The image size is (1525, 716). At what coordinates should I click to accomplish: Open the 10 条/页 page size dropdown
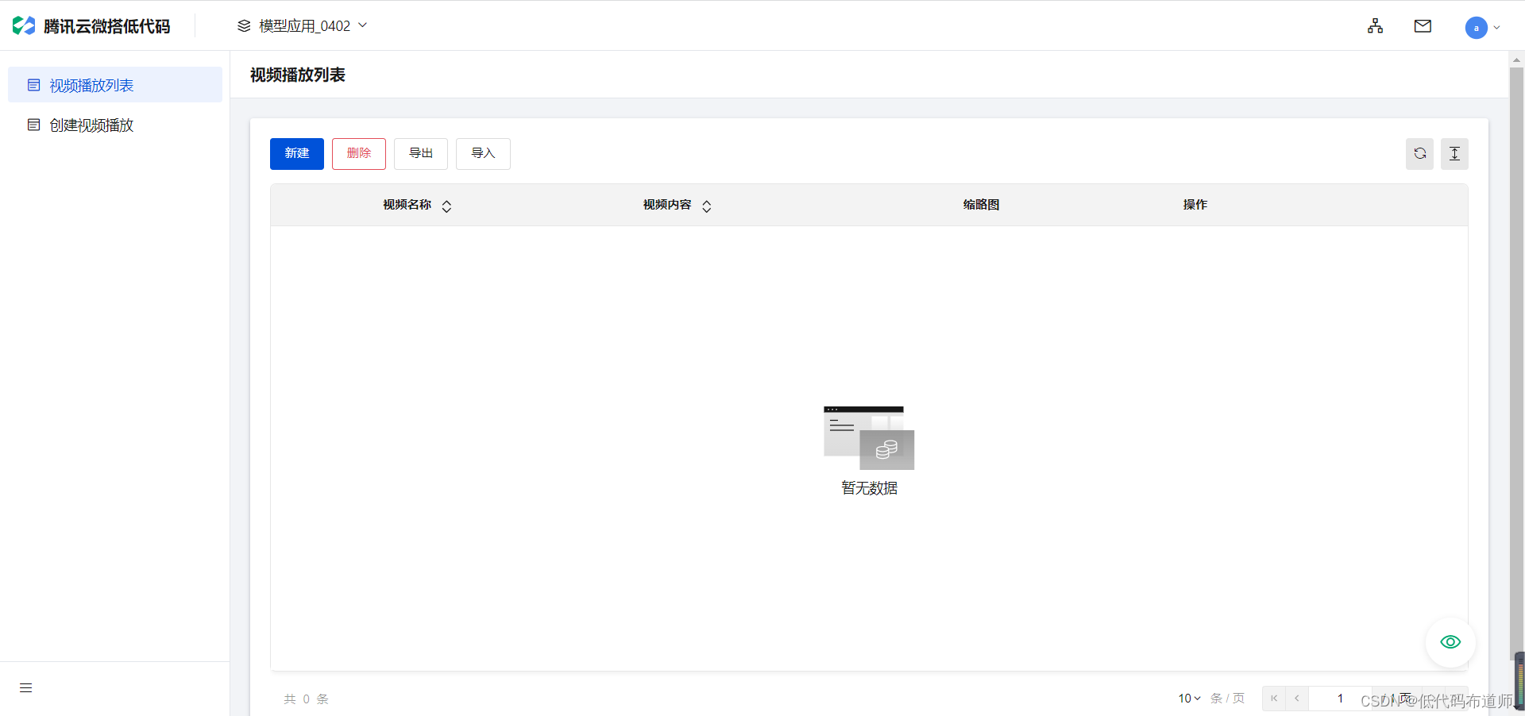[1189, 699]
